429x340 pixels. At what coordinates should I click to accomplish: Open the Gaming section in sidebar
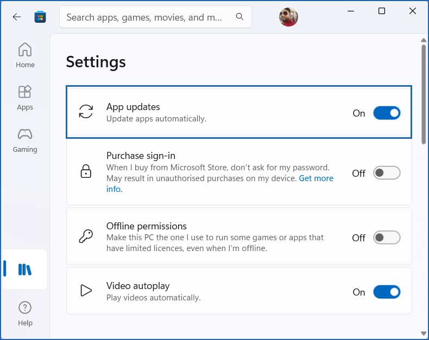tap(25, 140)
